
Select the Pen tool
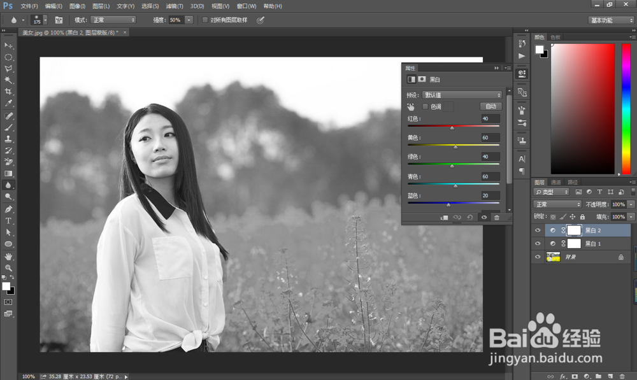8,209
